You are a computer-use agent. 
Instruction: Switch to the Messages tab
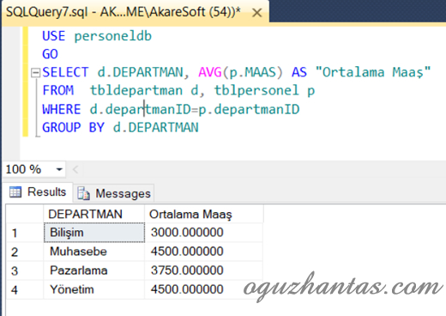click(114, 193)
